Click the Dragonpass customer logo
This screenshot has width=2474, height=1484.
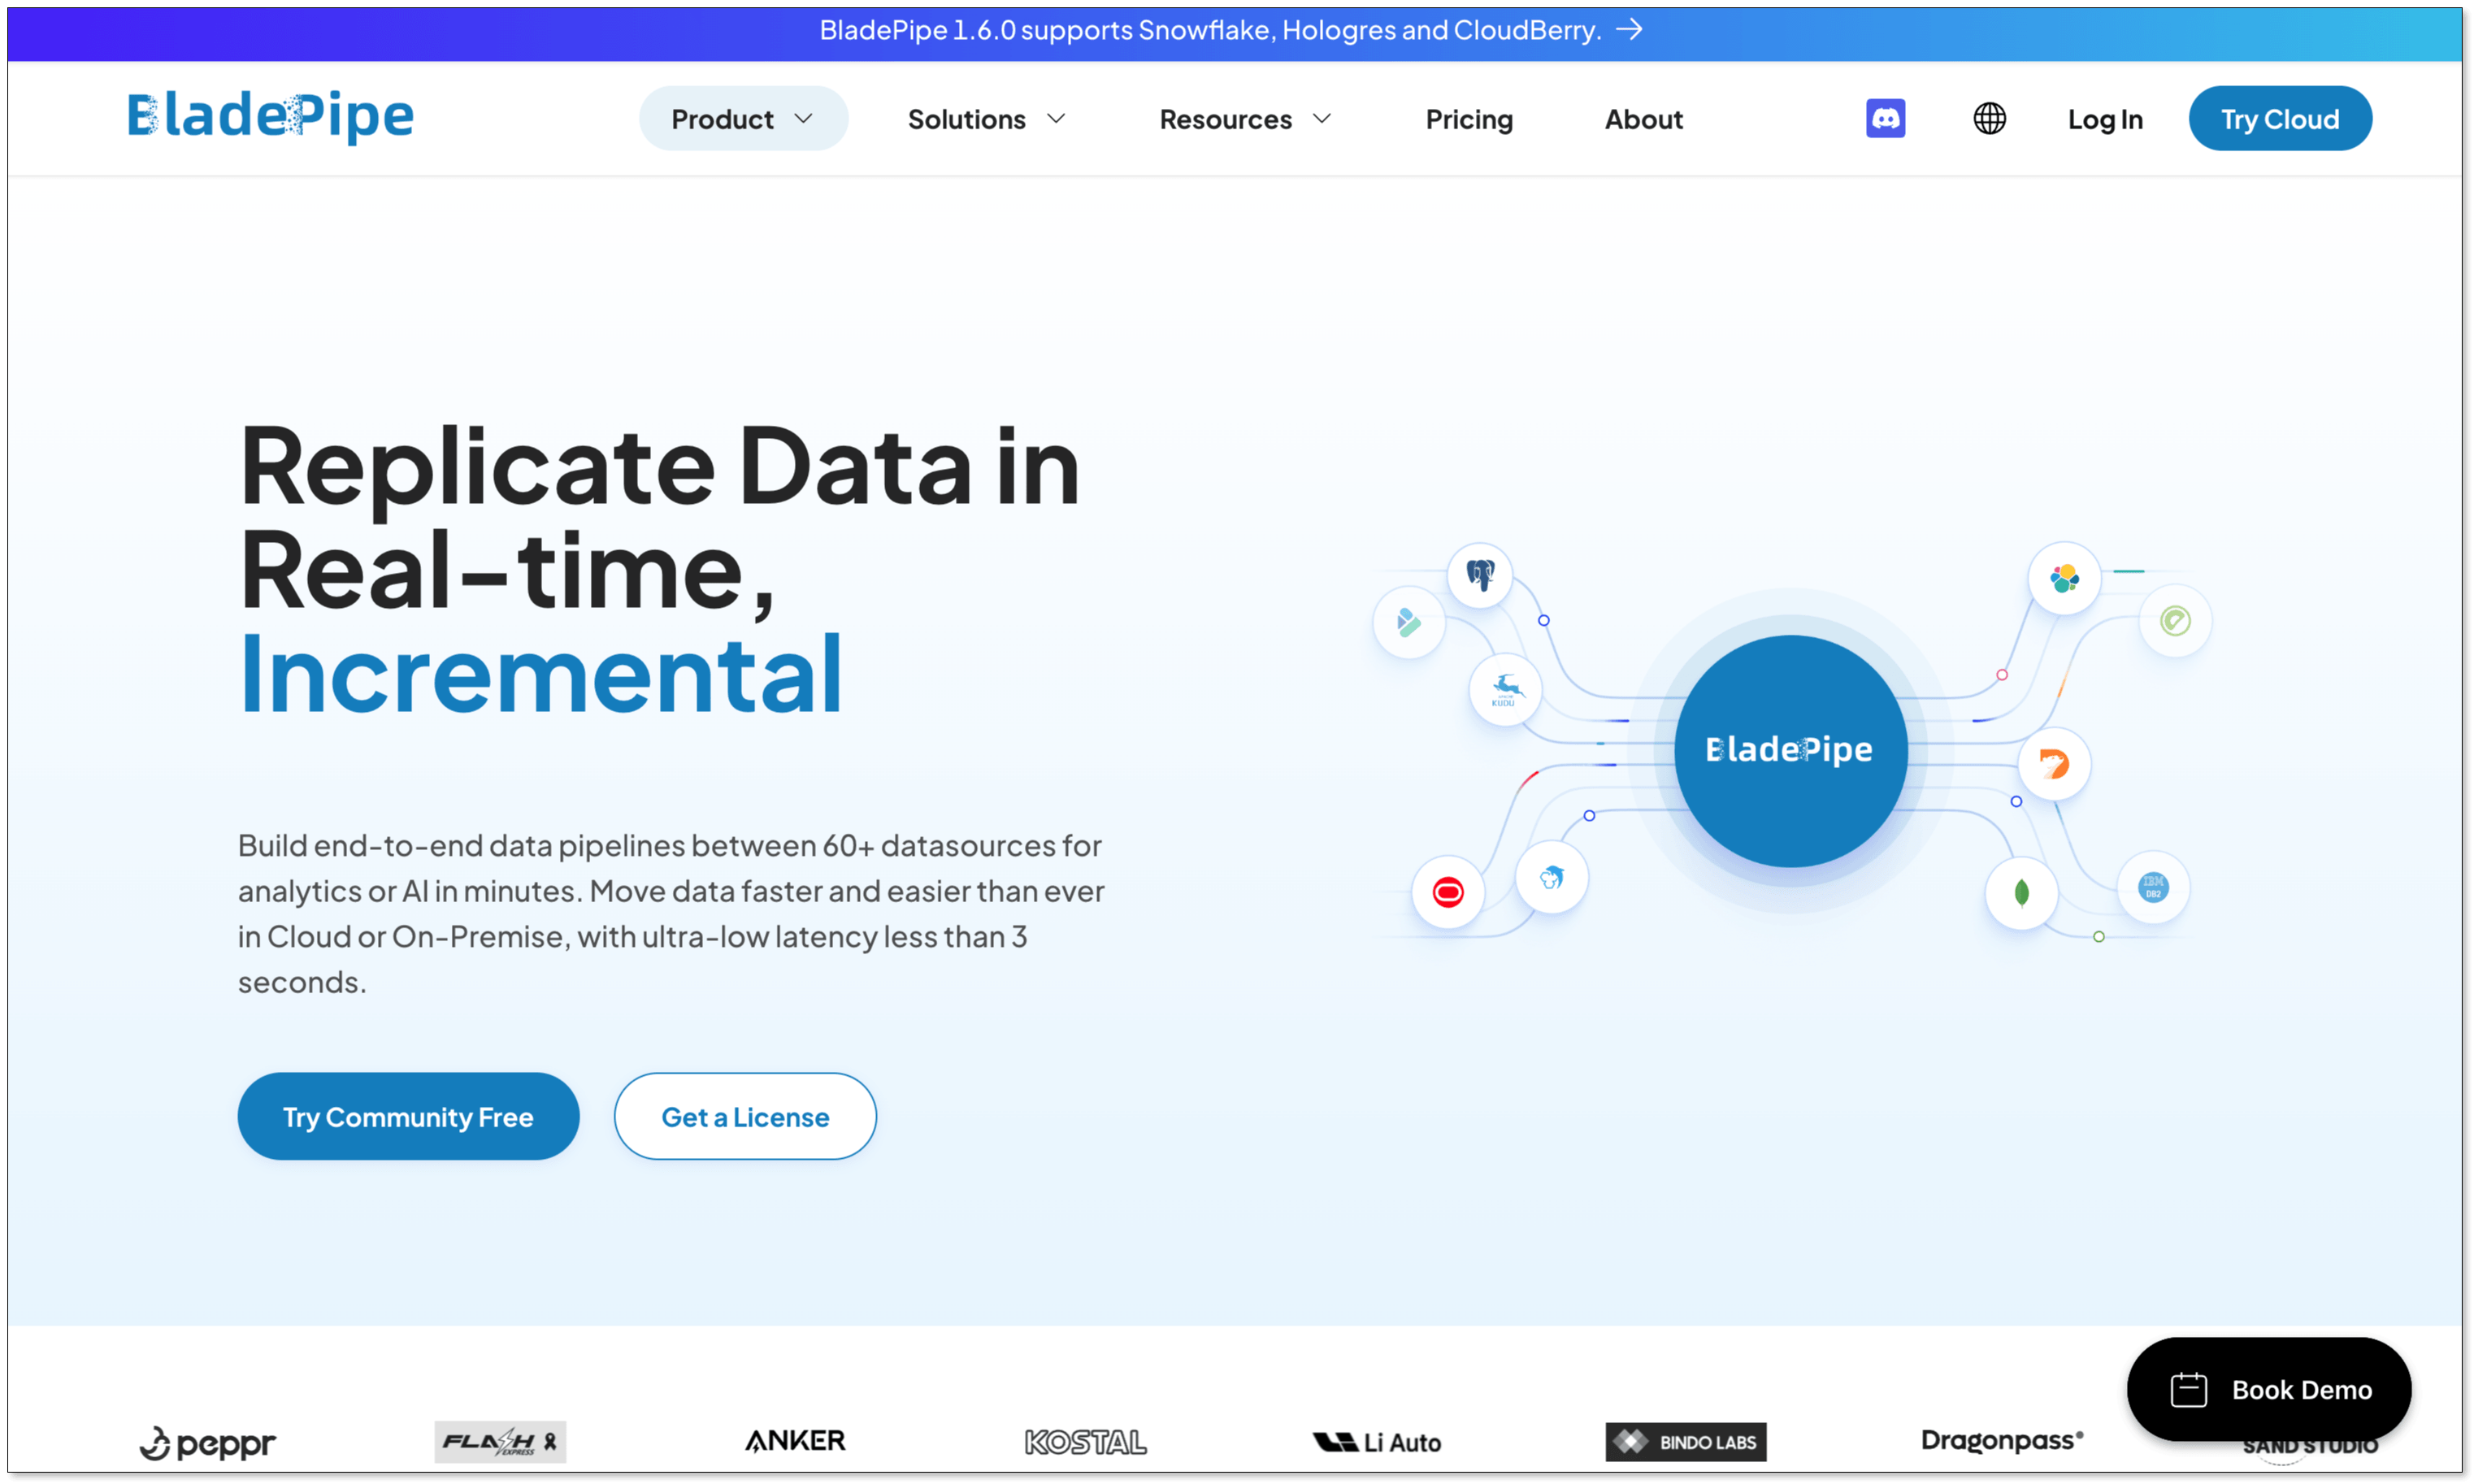2002,1440
